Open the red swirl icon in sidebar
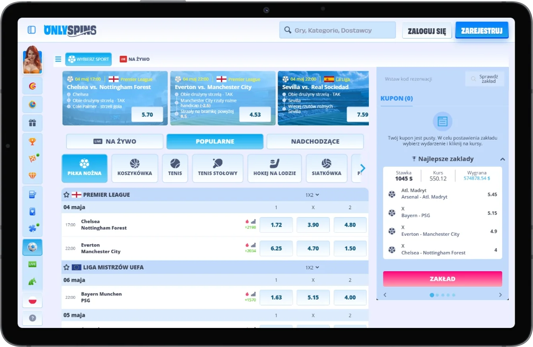This screenshot has height=347, width=533. [33, 86]
